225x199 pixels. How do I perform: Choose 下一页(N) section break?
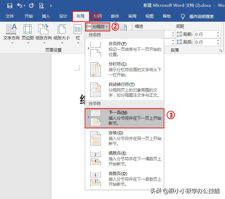pyautogui.click(x=125, y=118)
